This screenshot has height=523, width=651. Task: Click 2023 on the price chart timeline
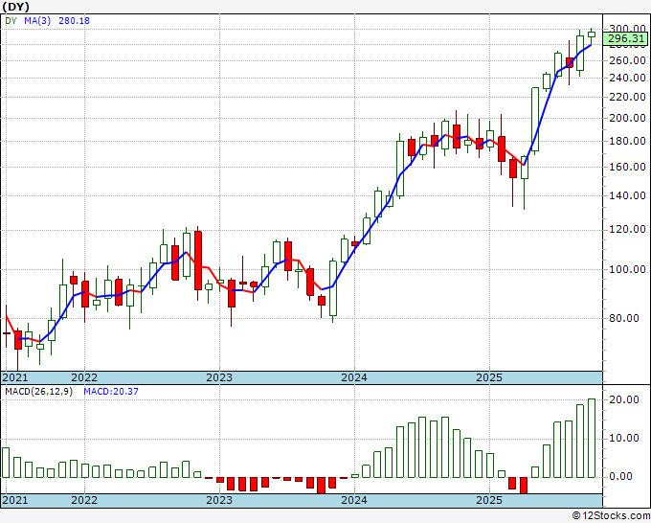[x=219, y=377]
